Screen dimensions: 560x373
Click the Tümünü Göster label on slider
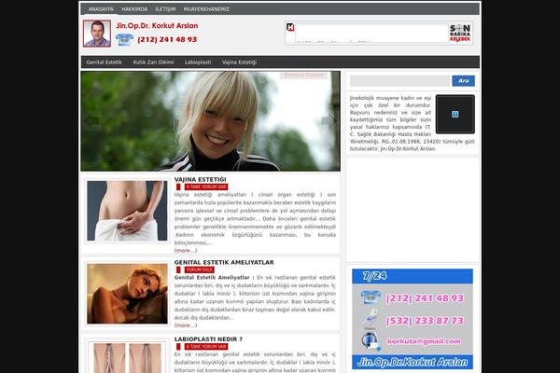[x=303, y=75]
